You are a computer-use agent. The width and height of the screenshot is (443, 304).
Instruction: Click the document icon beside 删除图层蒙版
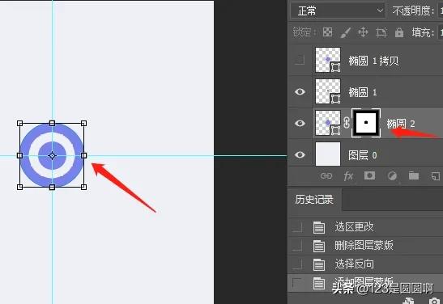tap(319, 246)
